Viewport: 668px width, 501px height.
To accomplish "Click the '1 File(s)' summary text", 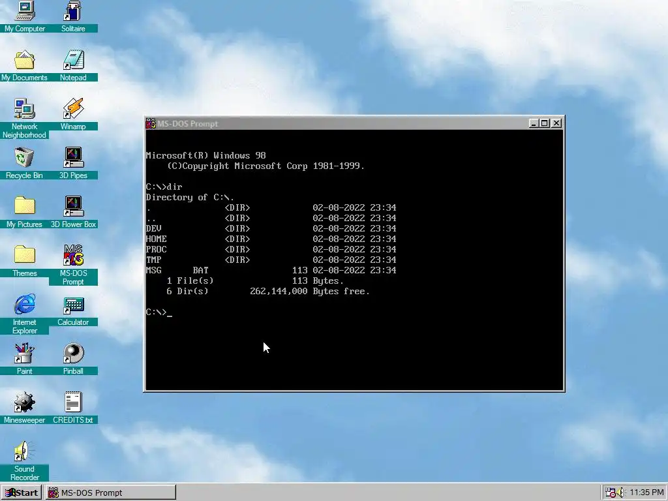I will (x=190, y=281).
